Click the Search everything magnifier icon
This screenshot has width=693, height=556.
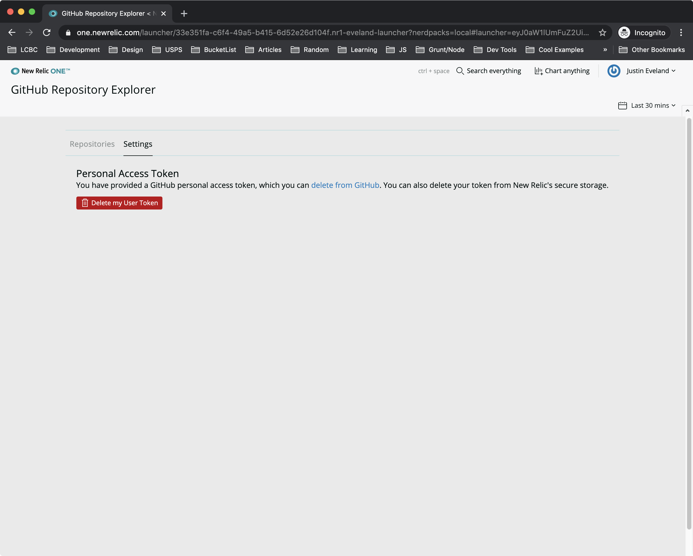point(460,71)
